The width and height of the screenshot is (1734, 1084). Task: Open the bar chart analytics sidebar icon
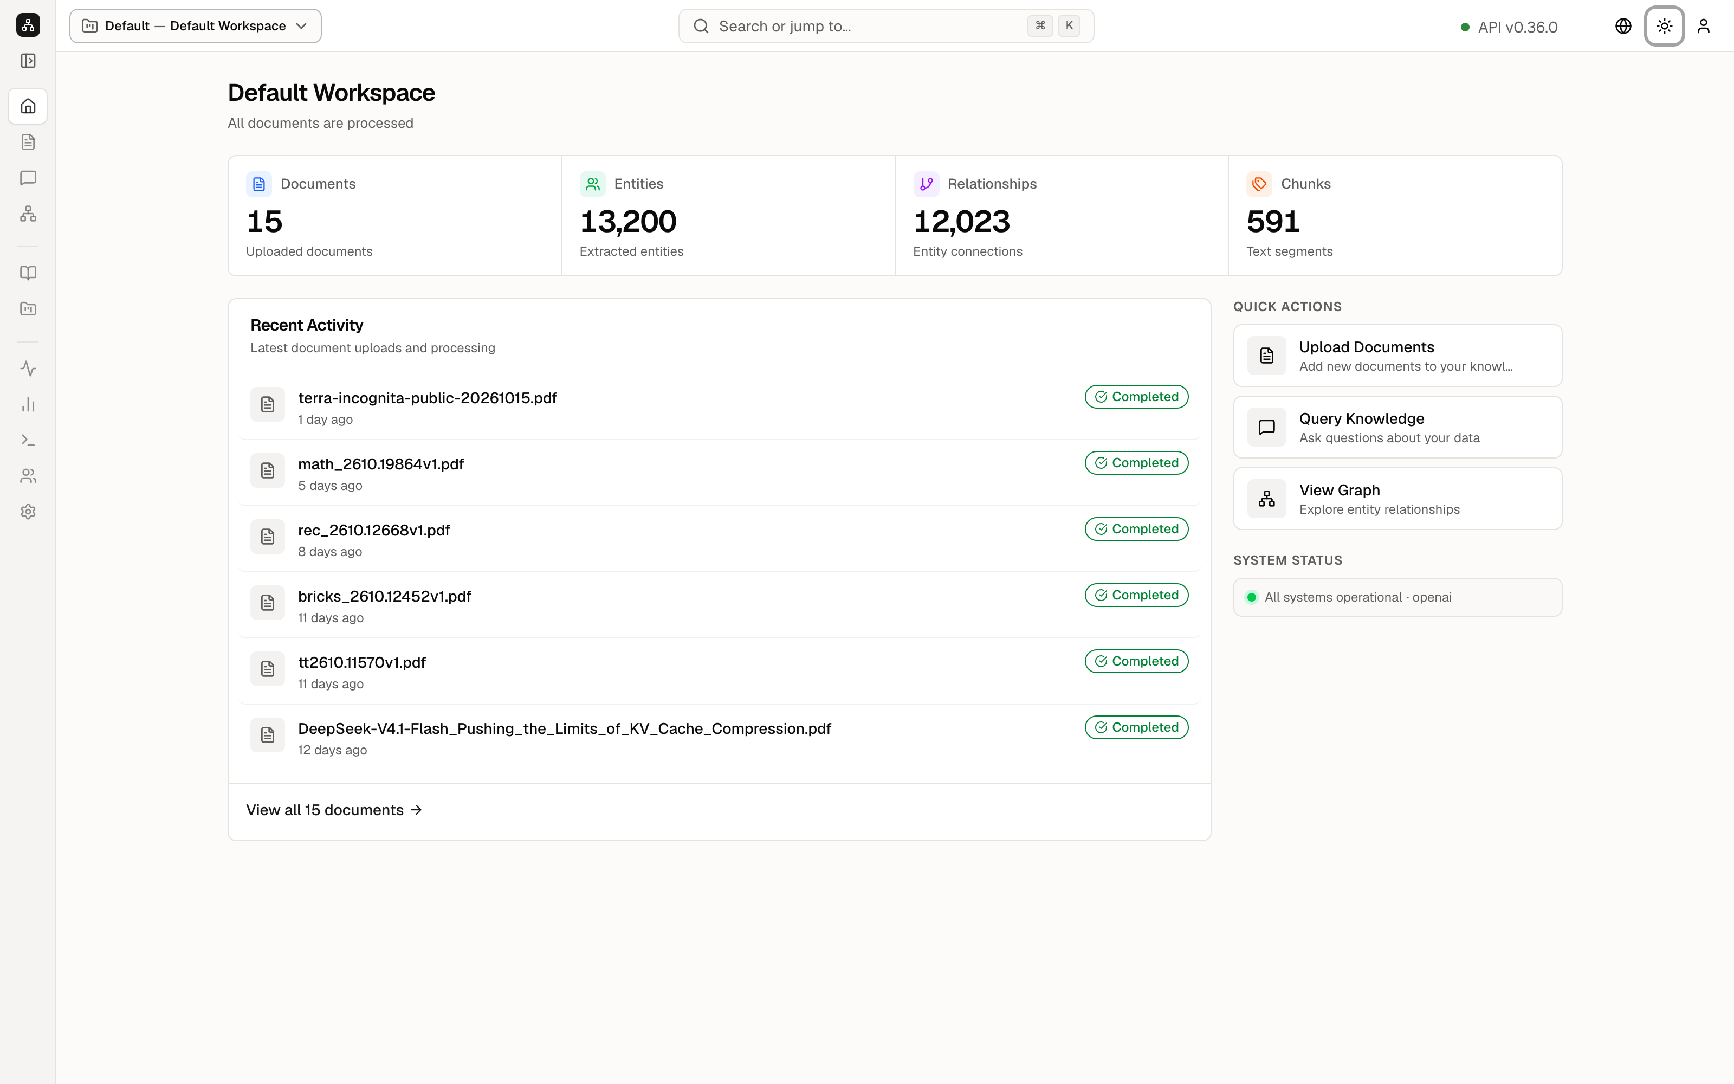click(28, 404)
